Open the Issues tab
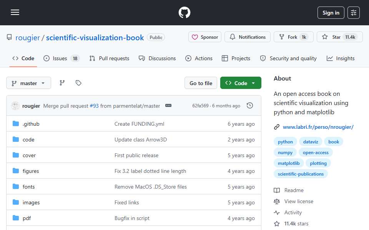Viewport: 369px width, 230px height. point(61,58)
